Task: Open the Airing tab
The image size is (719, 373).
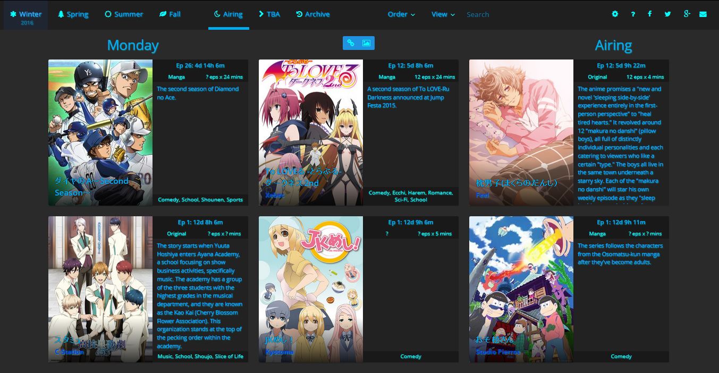Action: tap(229, 14)
